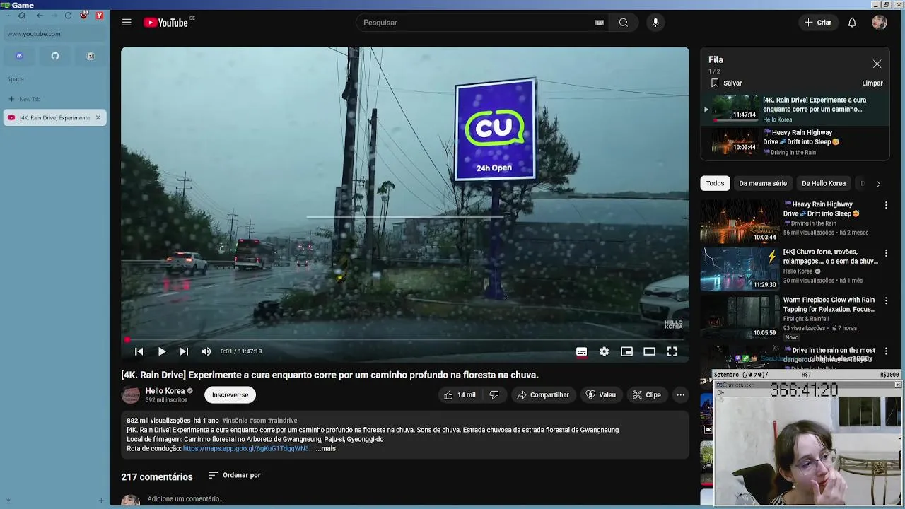This screenshot has width=905, height=509.
Task: Go to YouTube home via logo
Action: (x=165, y=23)
